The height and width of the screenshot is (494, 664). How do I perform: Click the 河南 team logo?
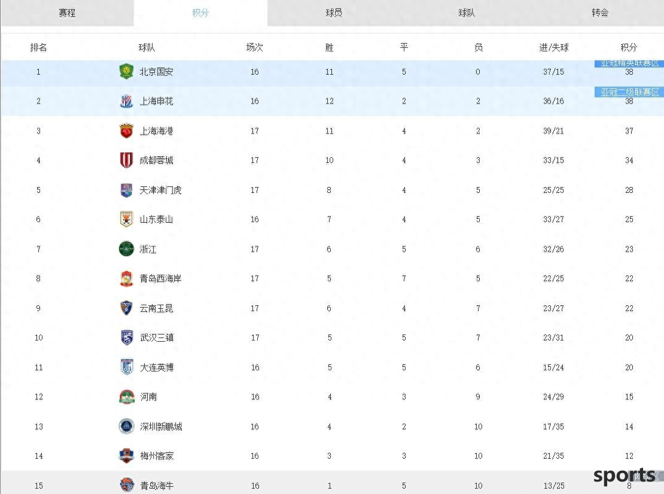[127, 397]
